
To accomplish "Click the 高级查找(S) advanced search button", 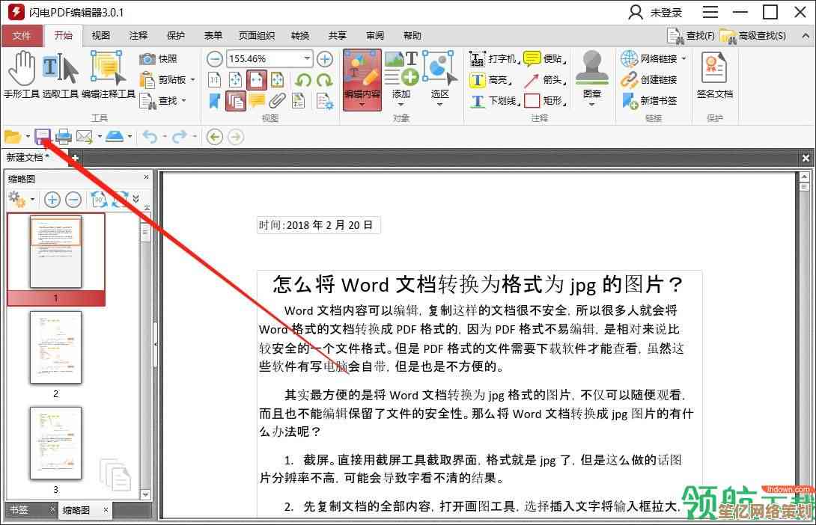I will (754, 35).
